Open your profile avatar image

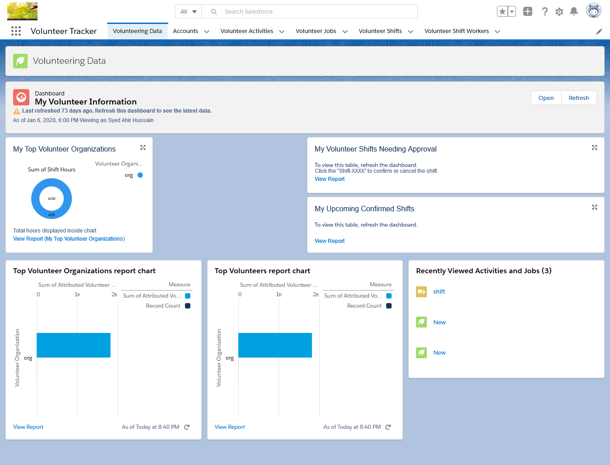tap(593, 10)
